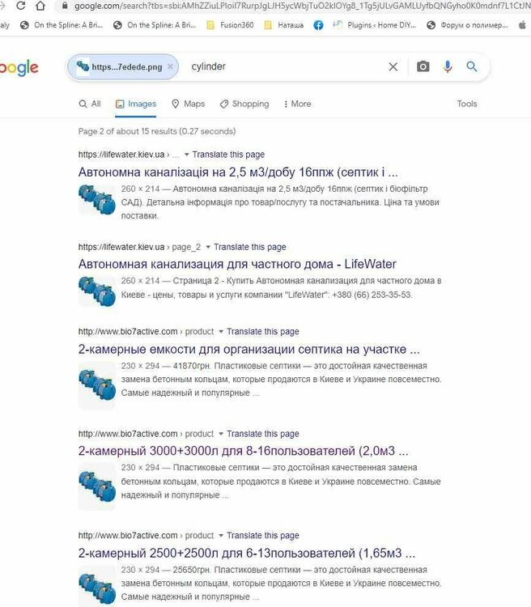Expand dropdown arrow beside first lifewater.kiev.ua result
This screenshot has height=607, width=531.
pyautogui.click(x=187, y=155)
